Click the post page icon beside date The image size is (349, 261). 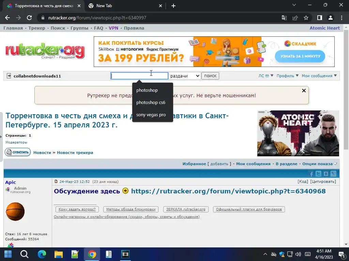56,181
